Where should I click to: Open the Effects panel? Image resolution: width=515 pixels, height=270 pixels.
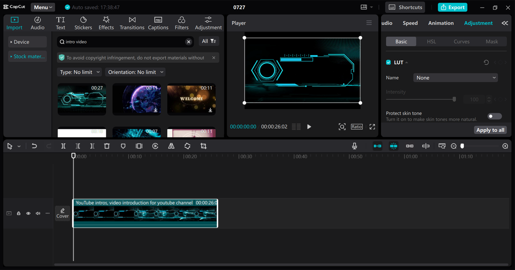coord(106,23)
